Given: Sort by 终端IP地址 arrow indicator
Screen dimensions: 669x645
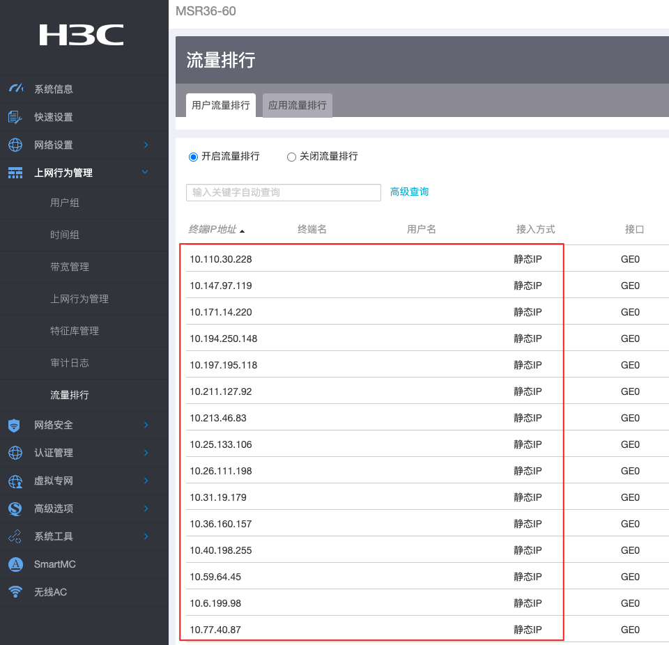Looking at the screenshot, I should [x=242, y=231].
